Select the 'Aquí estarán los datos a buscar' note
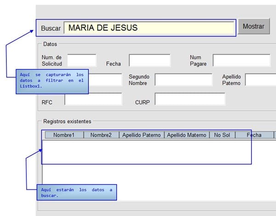 point(77,193)
